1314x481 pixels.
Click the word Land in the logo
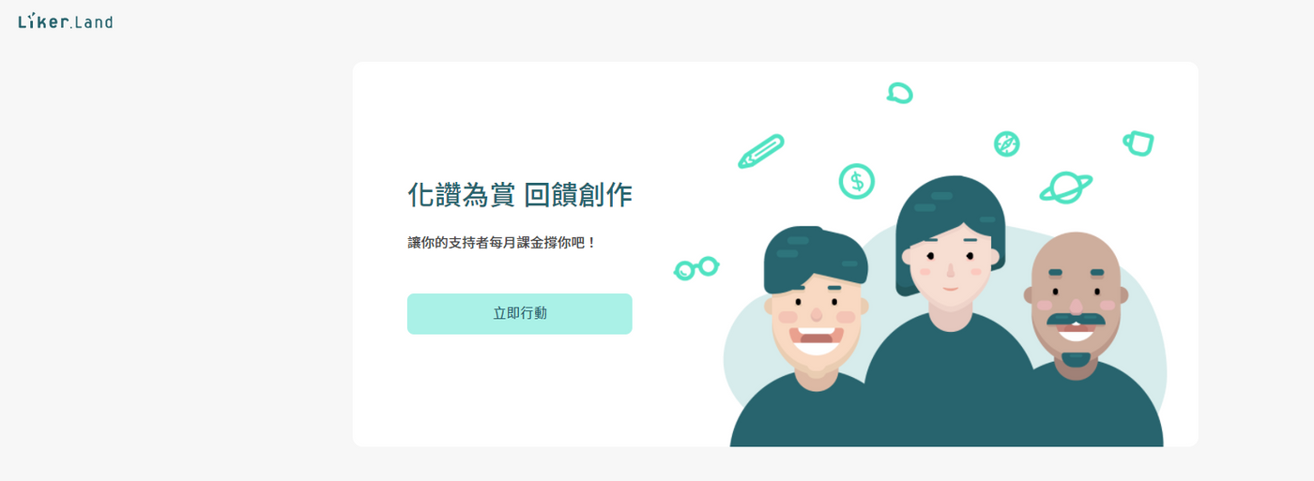[x=93, y=22]
